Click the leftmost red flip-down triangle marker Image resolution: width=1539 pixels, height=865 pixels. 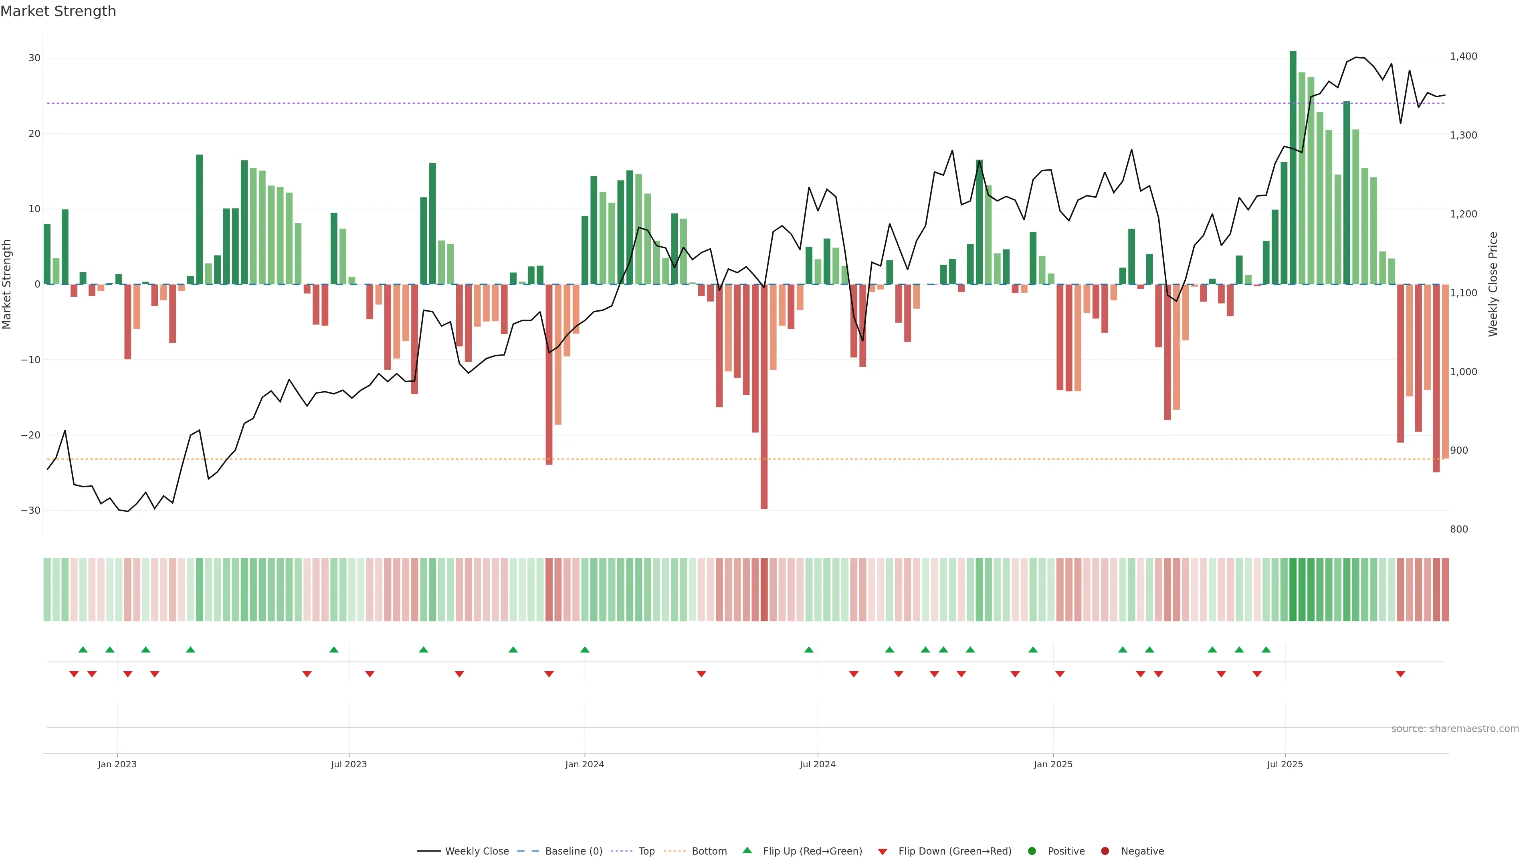74,674
